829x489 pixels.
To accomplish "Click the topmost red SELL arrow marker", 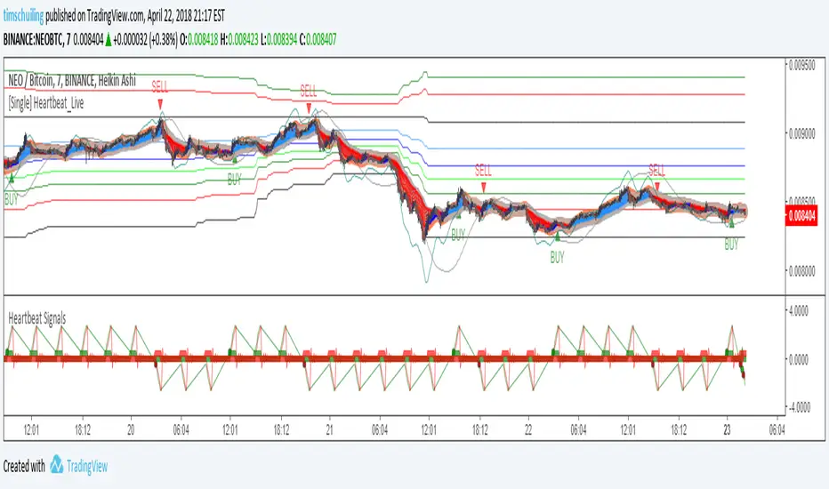I will (160, 105).
